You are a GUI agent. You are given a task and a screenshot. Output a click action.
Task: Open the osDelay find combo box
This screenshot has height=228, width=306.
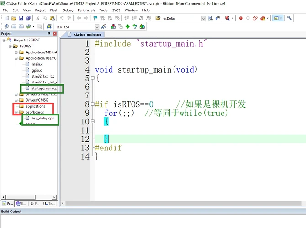pyautogui.click(x=204, y=18)
